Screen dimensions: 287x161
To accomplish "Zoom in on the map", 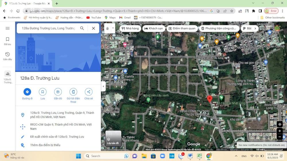I will pos(280,131).
